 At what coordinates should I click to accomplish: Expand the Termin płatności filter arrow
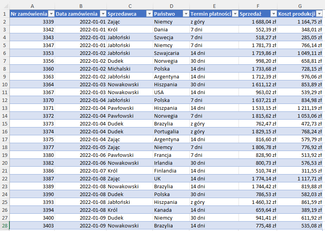(235, 14)
